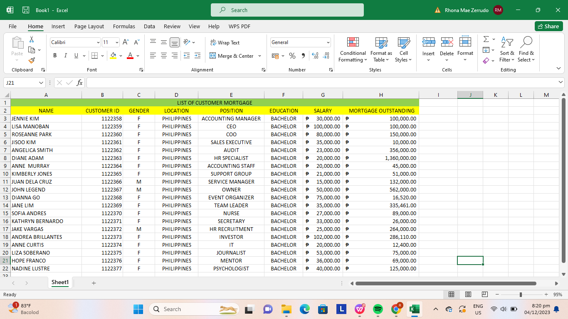Viewport: 568px width, 319px height.
Task: Adjust the zoom slider handle
Action: (x=521, y=294)
